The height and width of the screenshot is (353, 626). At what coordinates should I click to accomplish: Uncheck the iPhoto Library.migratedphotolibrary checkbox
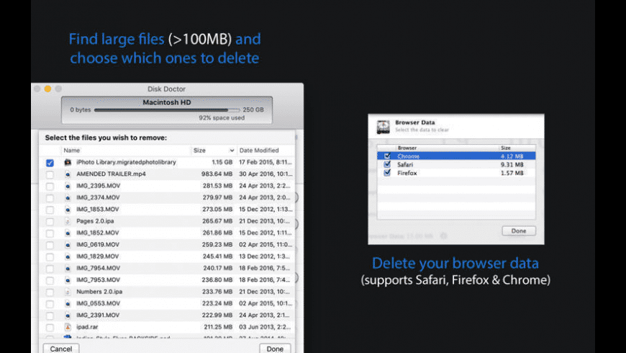pyautogui.click(x=50, y=163)
